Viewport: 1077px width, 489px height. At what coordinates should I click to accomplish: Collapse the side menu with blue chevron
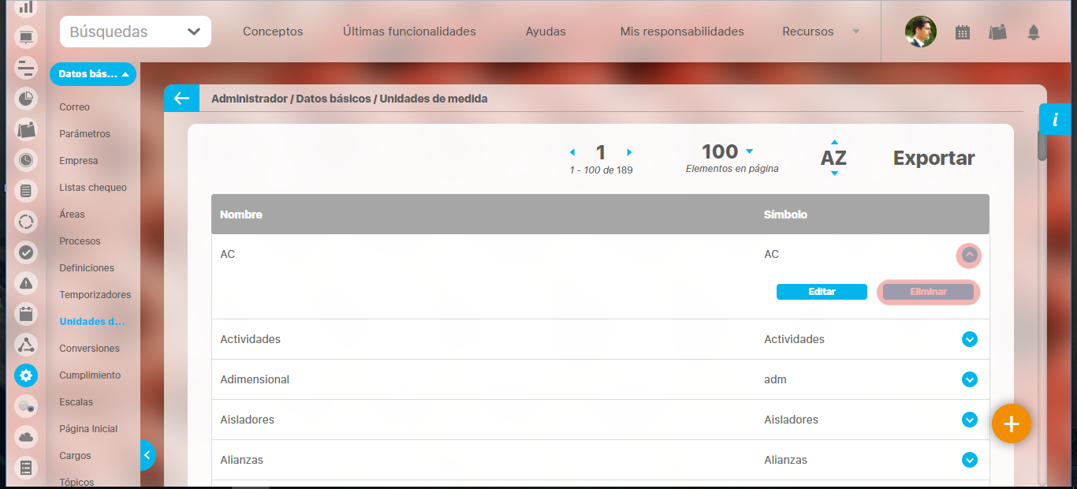(147, 455)
